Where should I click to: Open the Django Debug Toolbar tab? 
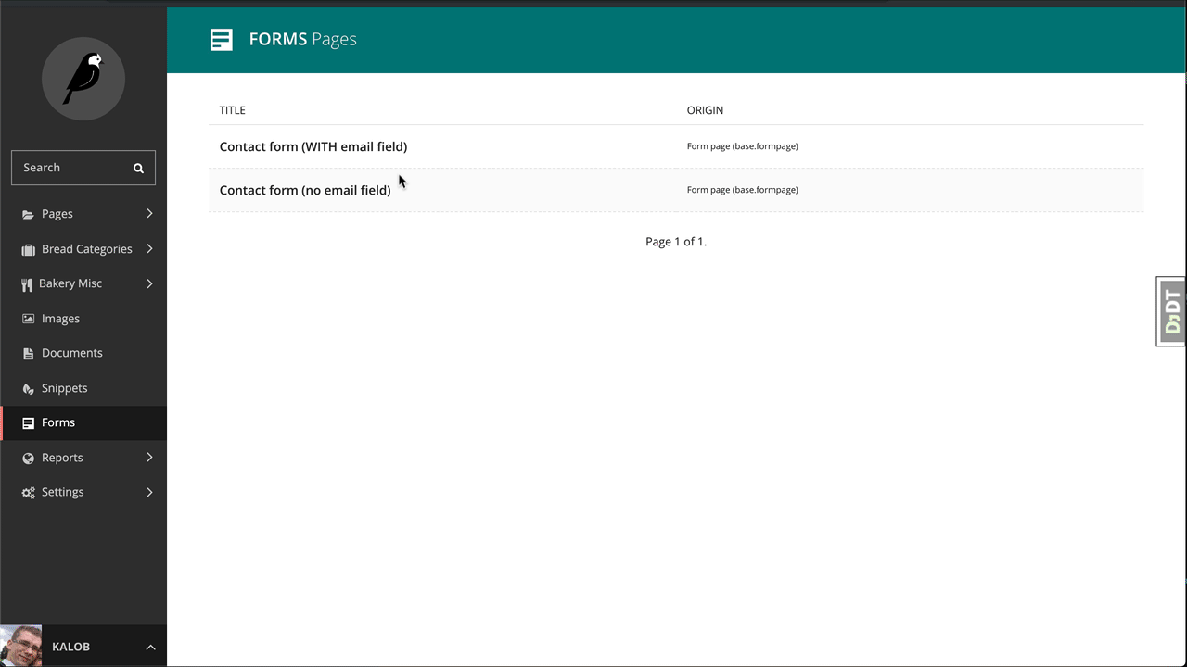click(x=1172, y=311)
